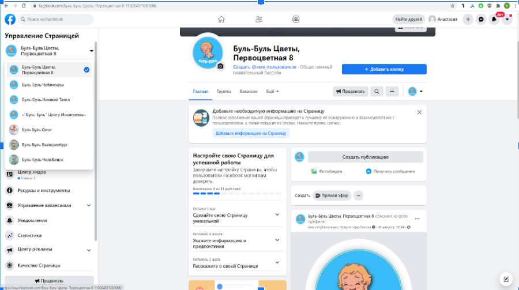Open the account menu arrow icon
The image size is (519, 290).
pos(507,19)
